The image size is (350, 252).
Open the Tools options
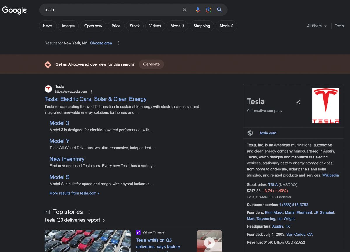tap(339, 26)
